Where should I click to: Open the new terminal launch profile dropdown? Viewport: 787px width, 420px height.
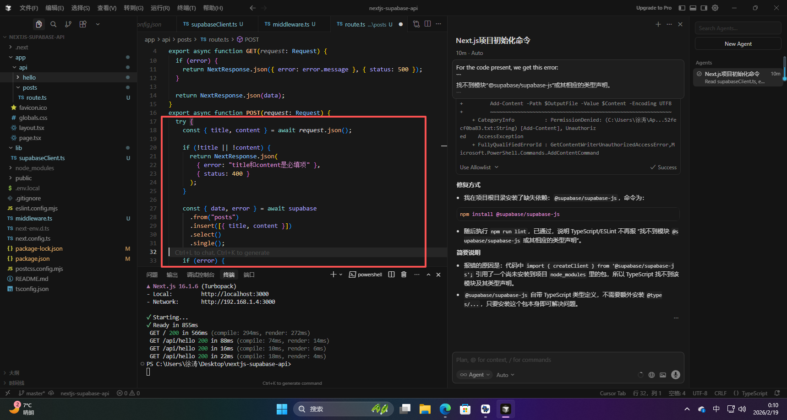[x=341, y=275]
